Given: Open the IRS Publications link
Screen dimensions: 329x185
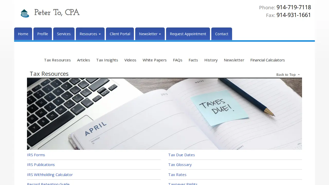Looking at the screenshot, I should click(41, 165).
